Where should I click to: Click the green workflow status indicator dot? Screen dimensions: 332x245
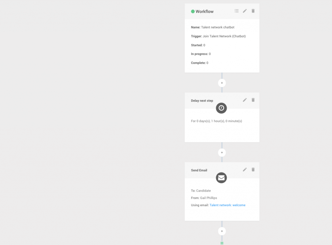pos(193,11)
